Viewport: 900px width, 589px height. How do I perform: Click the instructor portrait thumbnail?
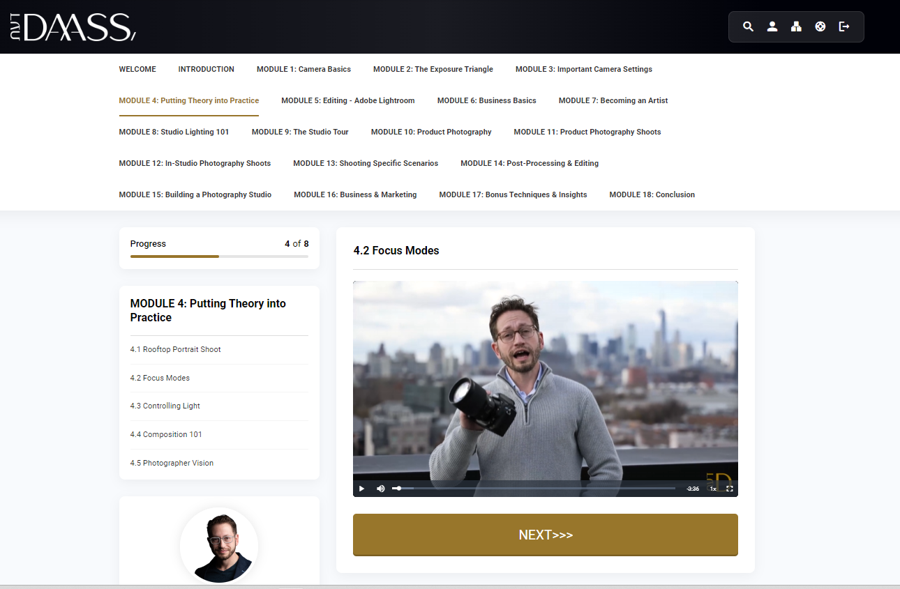click(219, 546)
